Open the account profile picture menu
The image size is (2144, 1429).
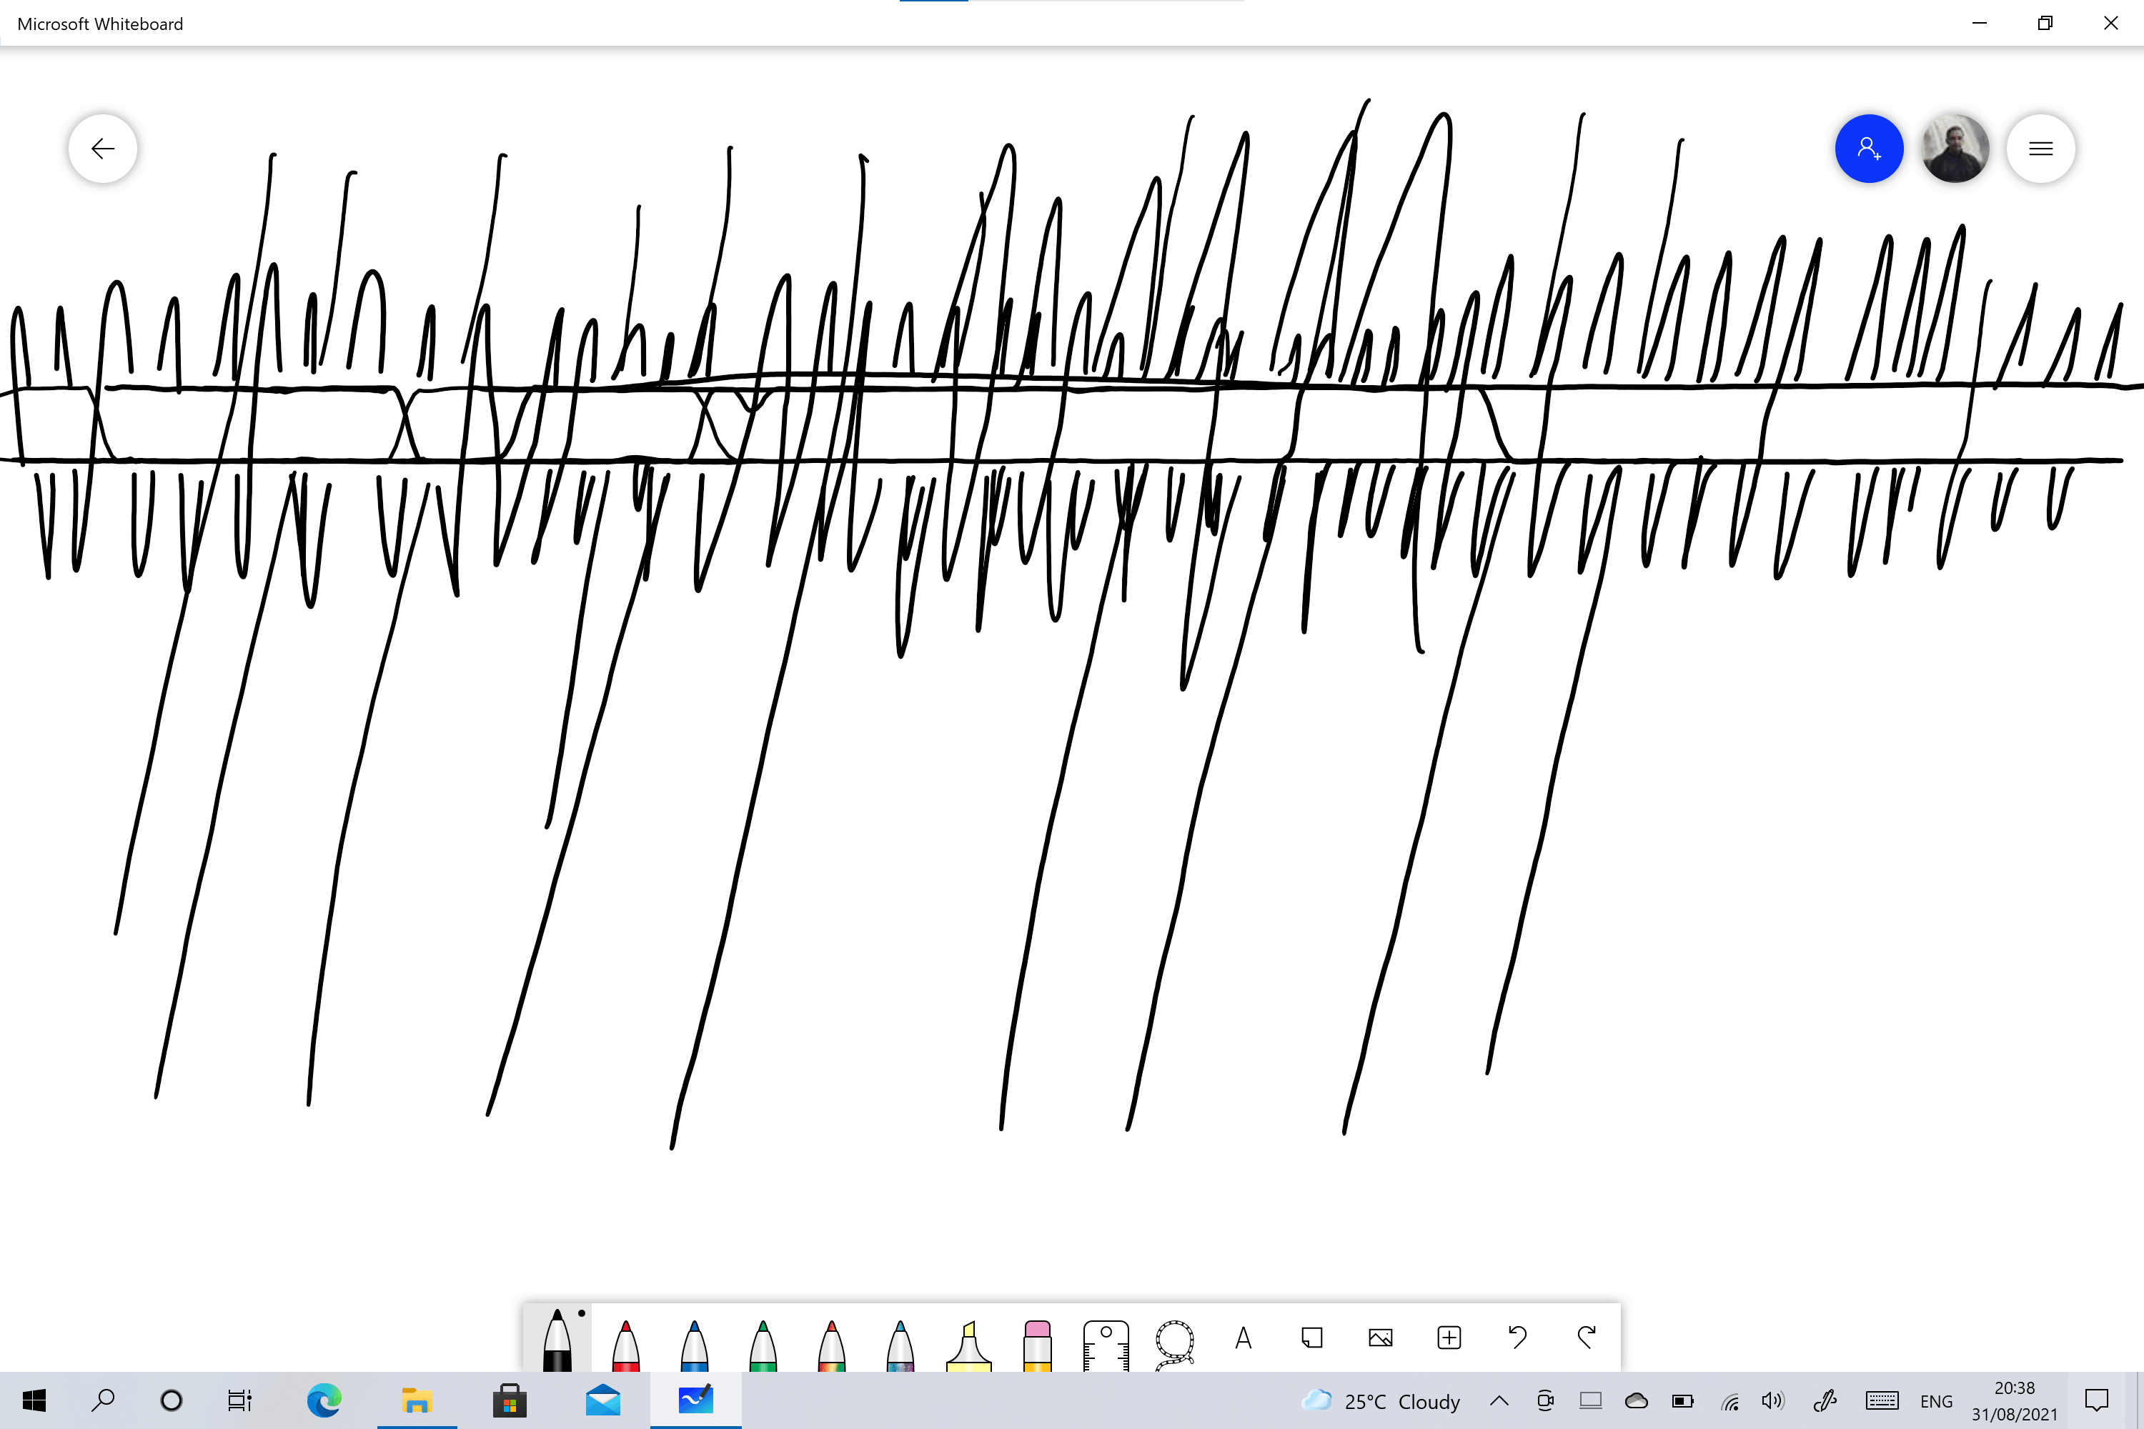pos(1955,149)
